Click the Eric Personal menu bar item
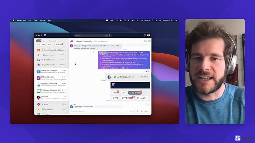Image resolution: width=255 pixels, height=143 pixels. pyautogui.click(x=145, y=21)
